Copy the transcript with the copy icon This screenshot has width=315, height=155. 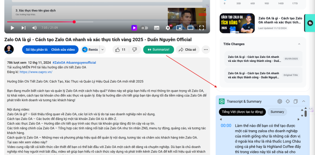(x=296, y=101)
